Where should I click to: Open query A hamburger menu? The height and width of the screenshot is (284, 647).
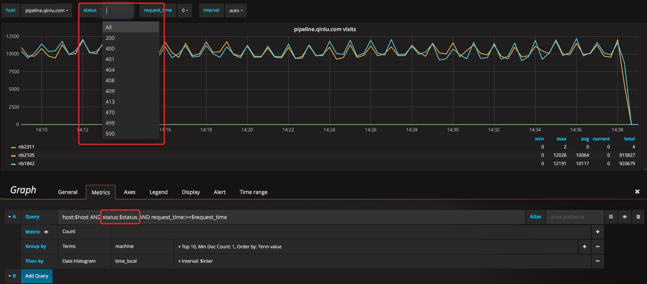click(611, 217)
